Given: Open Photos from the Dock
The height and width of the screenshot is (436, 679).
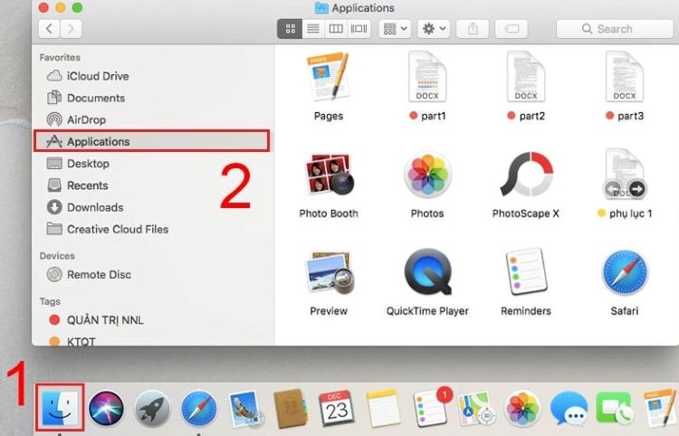Looking at the screenshot, I should pos(522,408).
